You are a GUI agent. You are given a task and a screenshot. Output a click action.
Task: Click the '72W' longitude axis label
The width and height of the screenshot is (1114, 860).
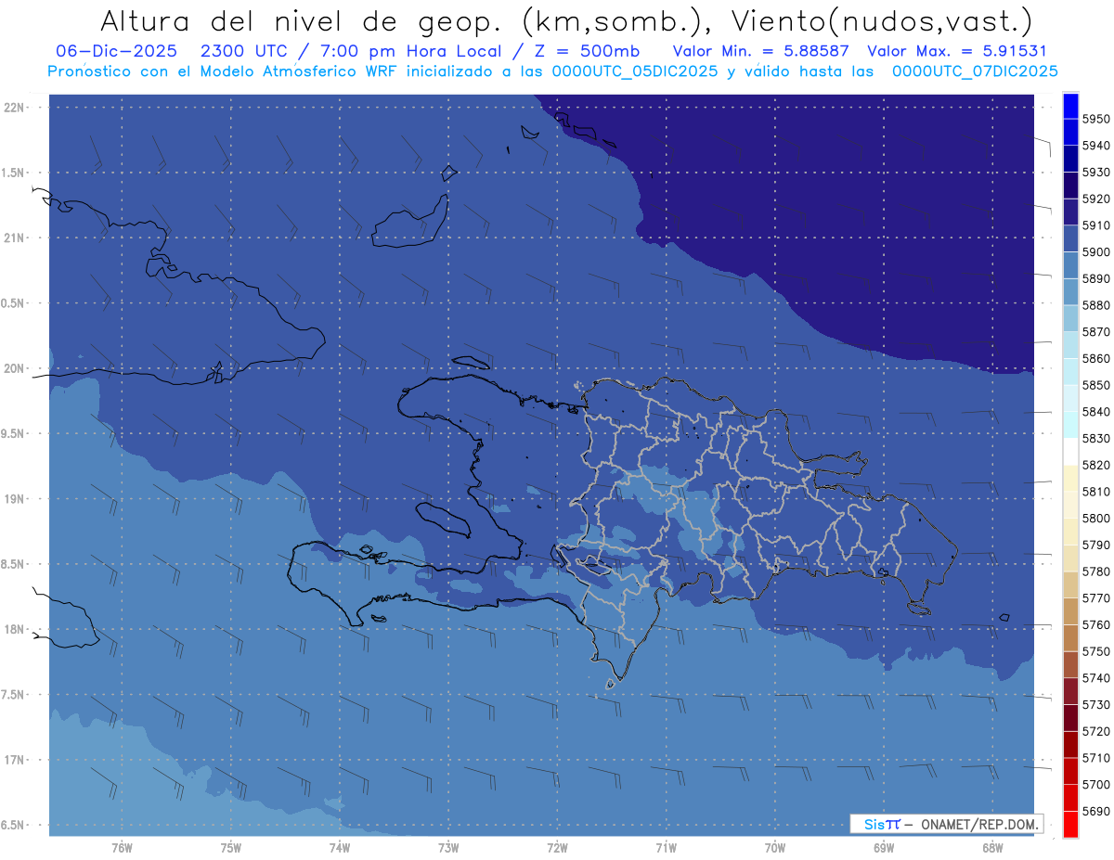558,847
